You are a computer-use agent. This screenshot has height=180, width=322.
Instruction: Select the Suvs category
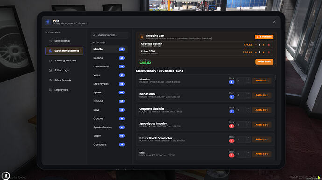(109, 110)
